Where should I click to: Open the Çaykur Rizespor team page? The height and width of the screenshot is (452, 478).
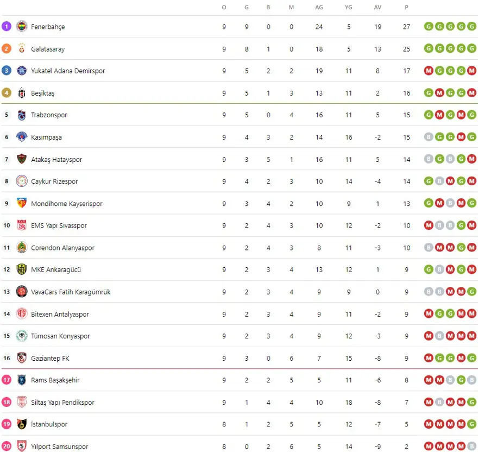pyautogui.click(x=54, y=181)
